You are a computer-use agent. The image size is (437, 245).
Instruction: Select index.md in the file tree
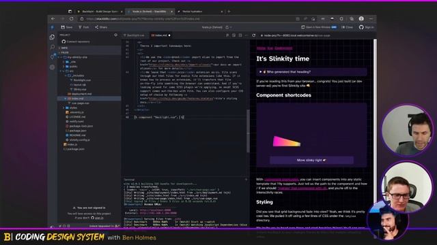point(89,98)
